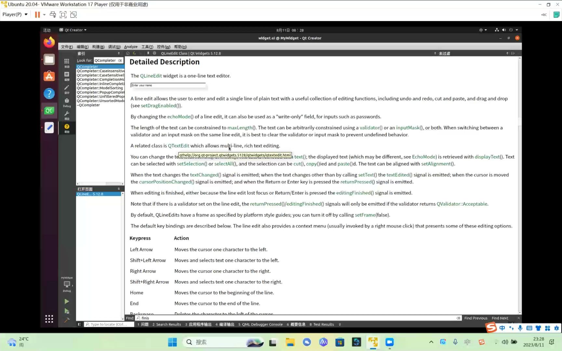Add a bookmark for this help page
The width and height of the screenshot is (562, 351).
tap(148, 53)
